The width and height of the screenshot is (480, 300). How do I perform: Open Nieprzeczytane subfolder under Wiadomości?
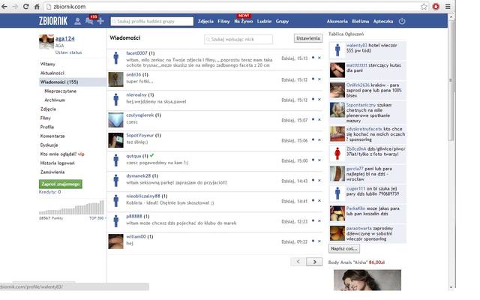(x=60, y=91)
